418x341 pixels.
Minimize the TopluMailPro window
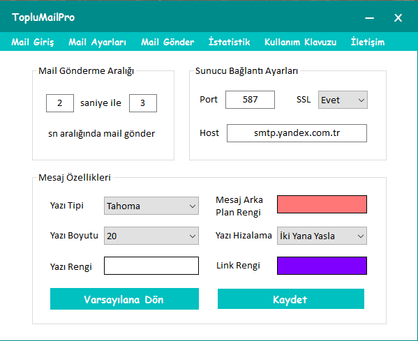(x=369, y=18)
